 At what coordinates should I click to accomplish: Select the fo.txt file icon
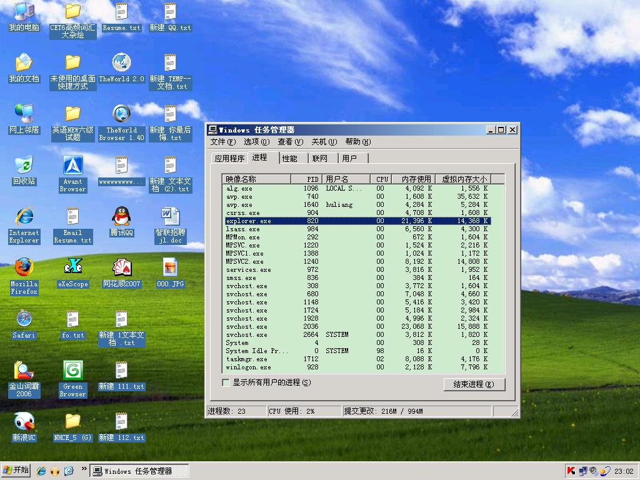point(73,324)
